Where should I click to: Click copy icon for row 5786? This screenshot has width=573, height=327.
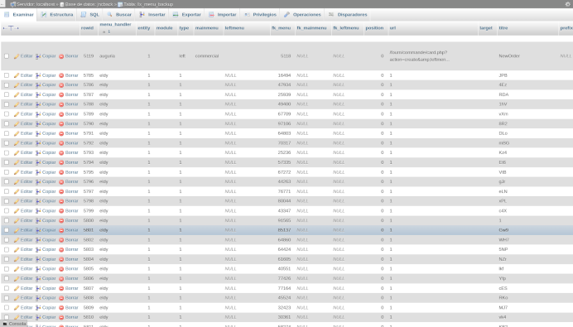point(38,85)
